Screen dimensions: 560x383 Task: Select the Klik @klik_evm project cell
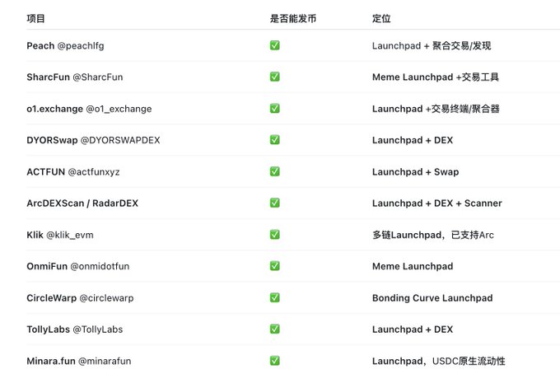coord(60,235)
